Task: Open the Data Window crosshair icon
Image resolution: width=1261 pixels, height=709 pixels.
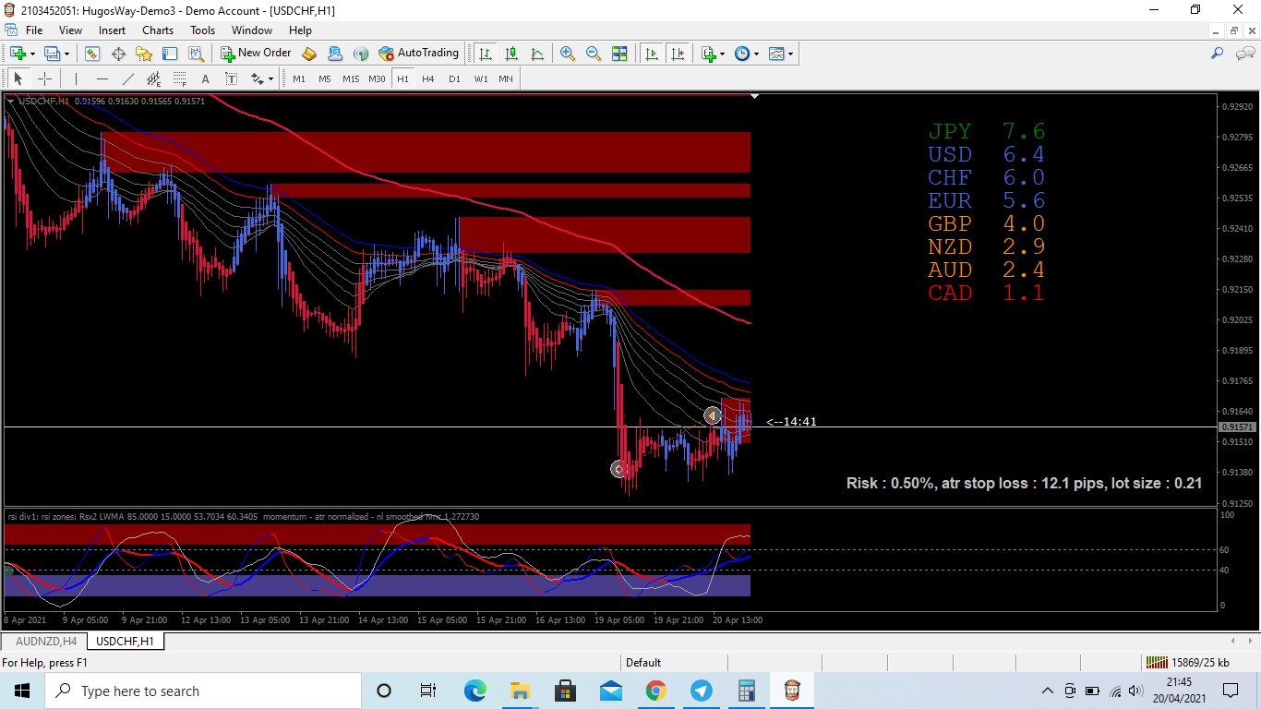Action: [118, 54]
